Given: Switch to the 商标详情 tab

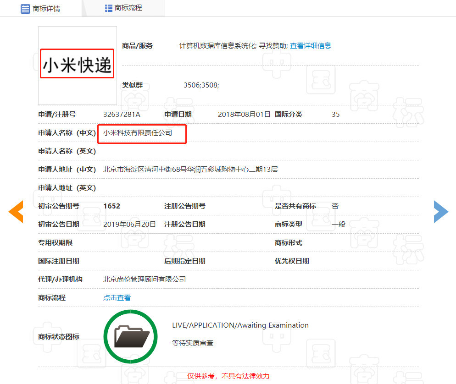Looking at the screenshot, I should 41,8.
